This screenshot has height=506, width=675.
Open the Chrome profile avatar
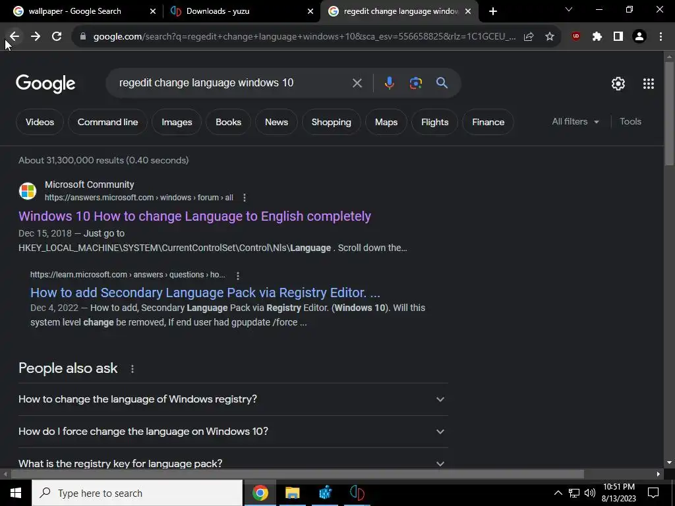tap(639, 37)
